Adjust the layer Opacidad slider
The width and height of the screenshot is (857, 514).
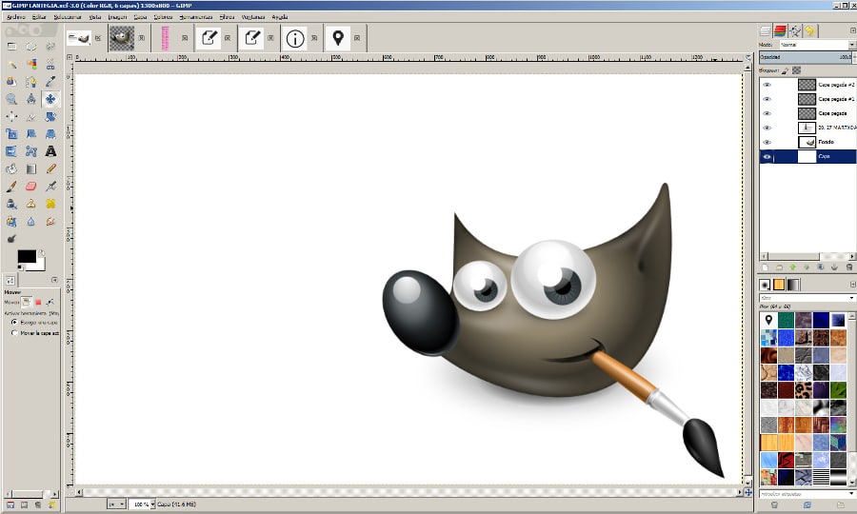tap(805, 57)
